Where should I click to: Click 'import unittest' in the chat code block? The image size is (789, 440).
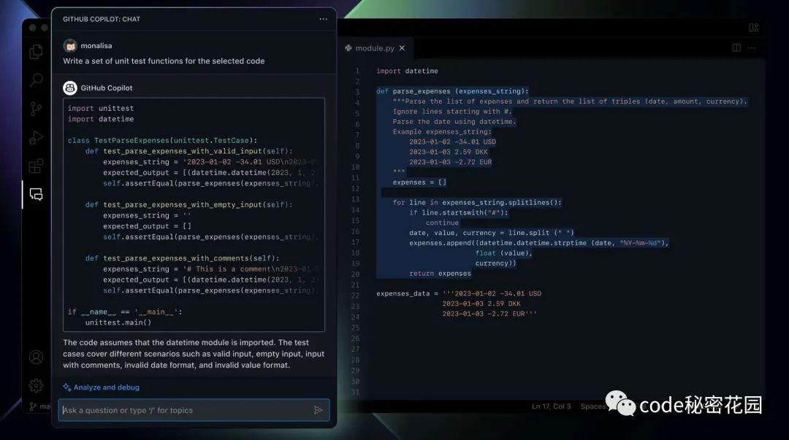(x=101, y=108)
